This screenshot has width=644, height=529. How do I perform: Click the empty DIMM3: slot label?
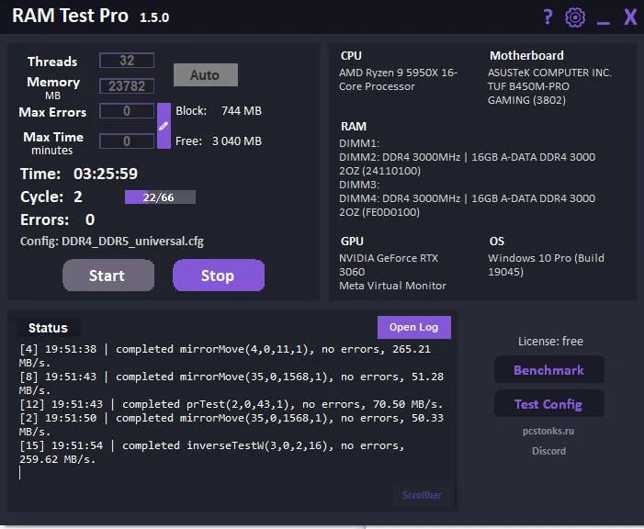(x=359, y=185)
